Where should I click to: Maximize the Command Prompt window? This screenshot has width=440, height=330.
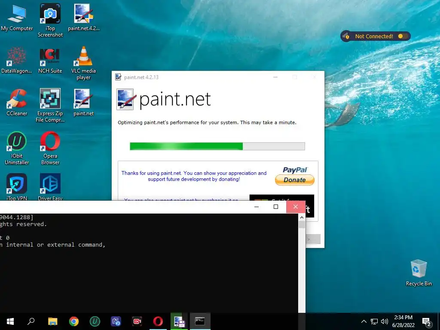point(276,207)
